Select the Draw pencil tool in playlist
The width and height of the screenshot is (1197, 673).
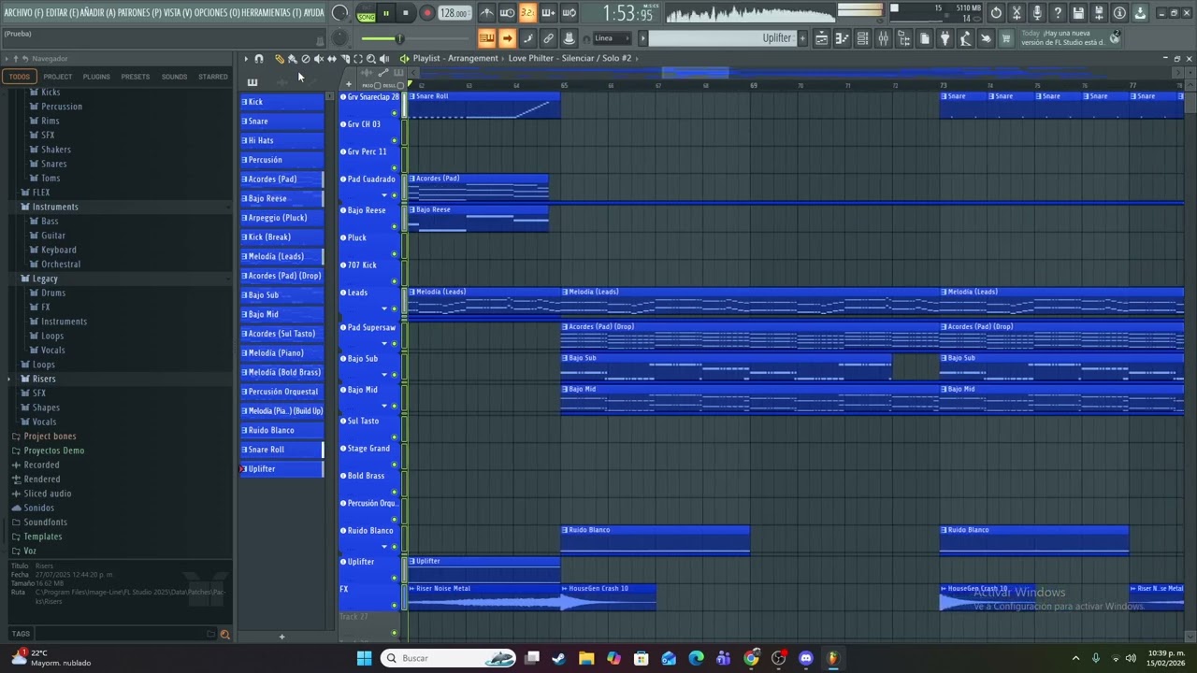pyautogui.click(x=279, y=59)
